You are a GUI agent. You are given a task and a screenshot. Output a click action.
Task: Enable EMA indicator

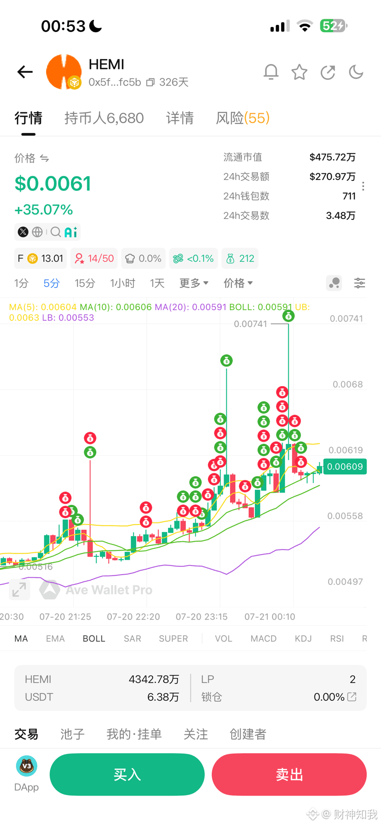tap(55, 639)
